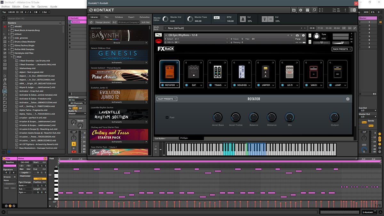
Task: Toggle the SOLID EQ power button
Action: click(x=234, y=85)
